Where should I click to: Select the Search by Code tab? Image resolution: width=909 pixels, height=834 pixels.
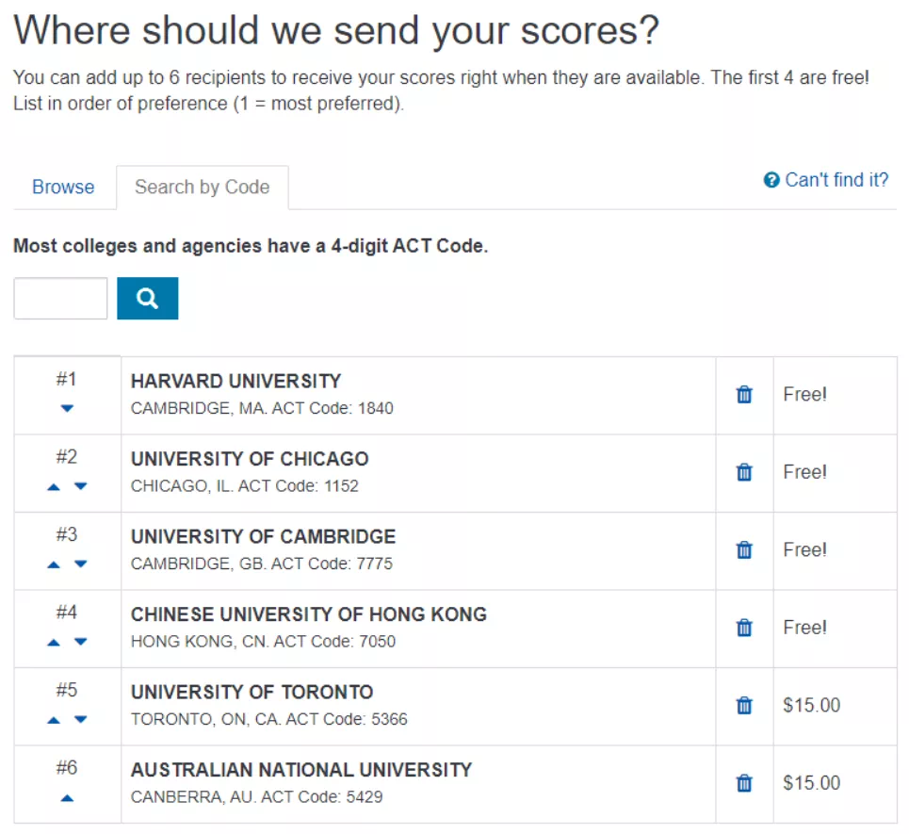202,187
